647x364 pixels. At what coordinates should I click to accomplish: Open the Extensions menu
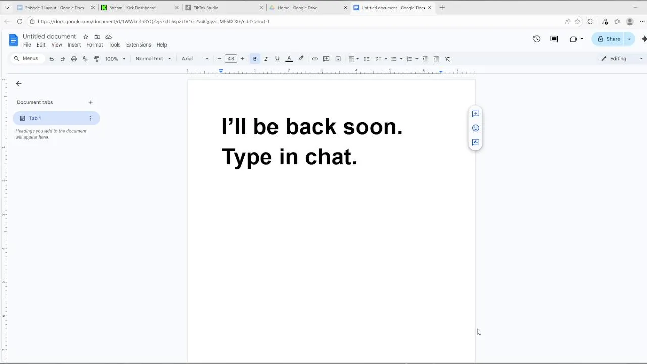[138, 45]
